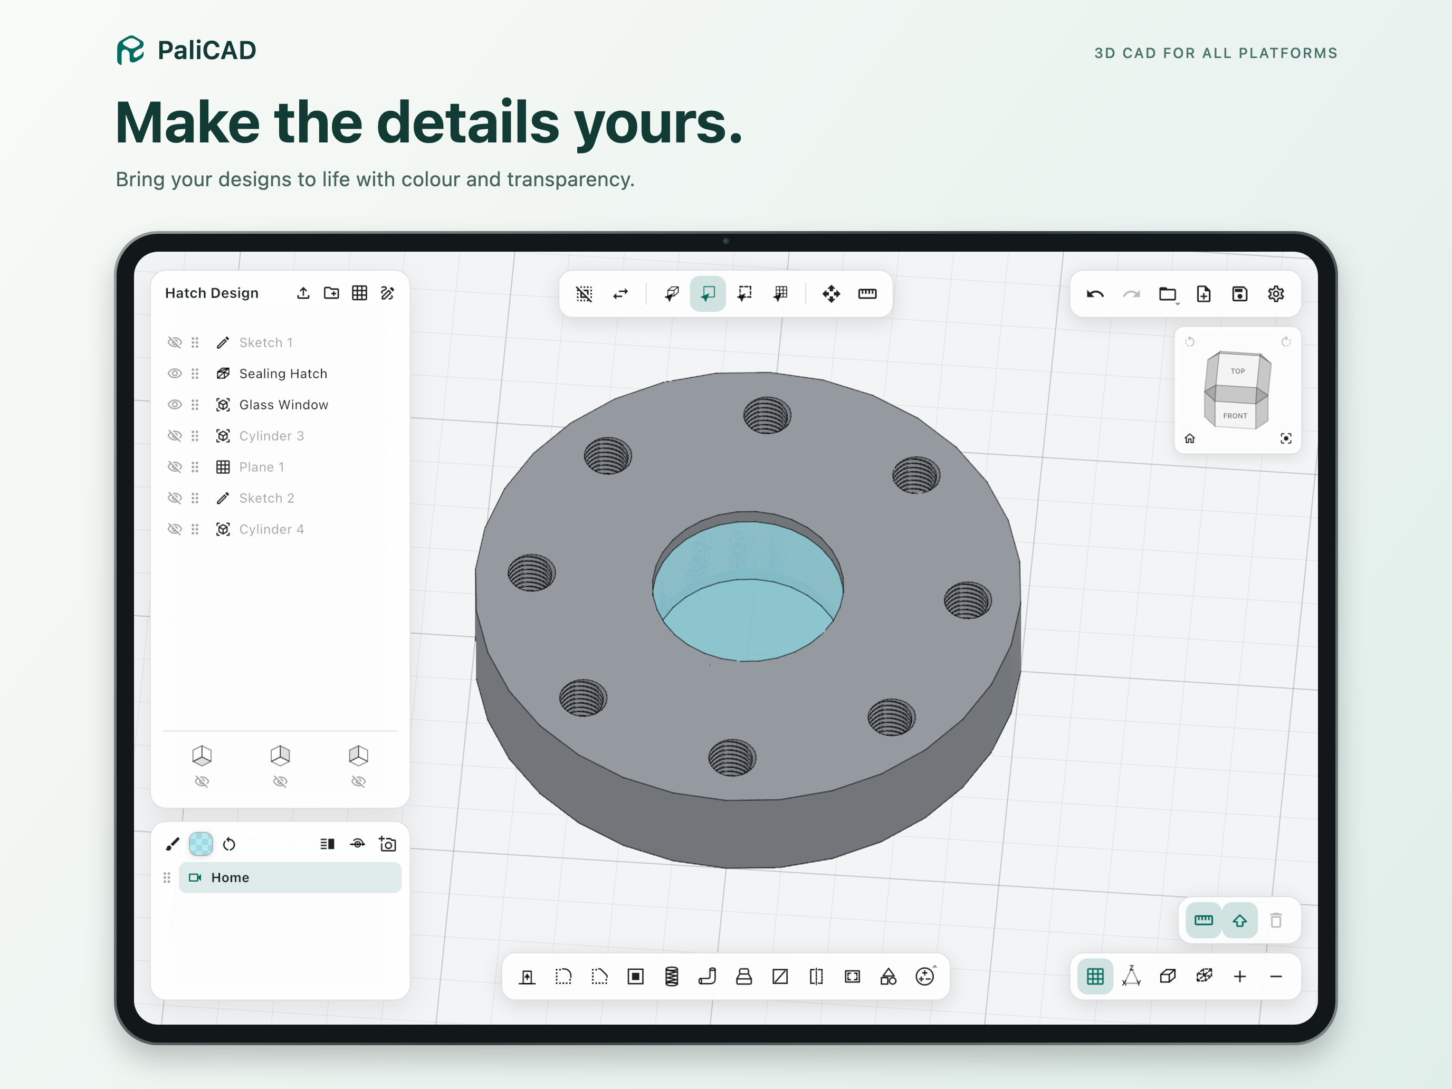Show Plane 1 with its eye toggle
The width and height of the screenshot is (1452, 1089).
[175, 467]
